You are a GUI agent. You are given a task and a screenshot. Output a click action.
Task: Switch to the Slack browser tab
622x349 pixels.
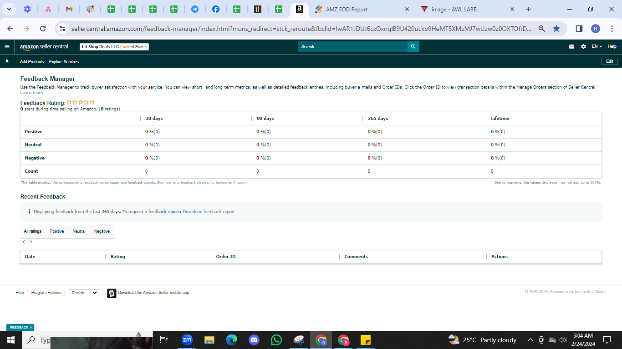(90, 9)
